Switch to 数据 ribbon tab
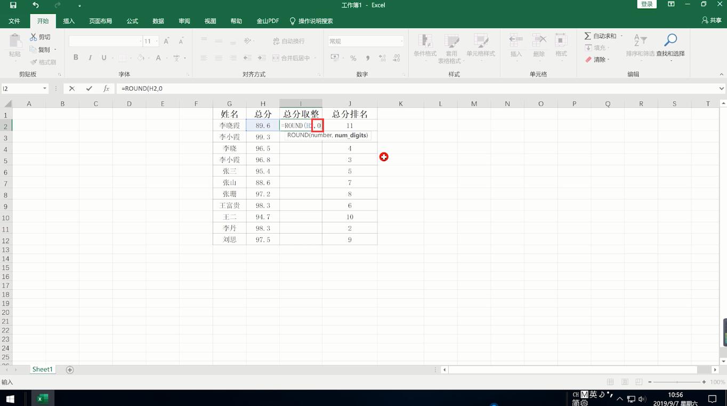Image resolution: width=727 pixels, height=406 pixels. point(158,21)
